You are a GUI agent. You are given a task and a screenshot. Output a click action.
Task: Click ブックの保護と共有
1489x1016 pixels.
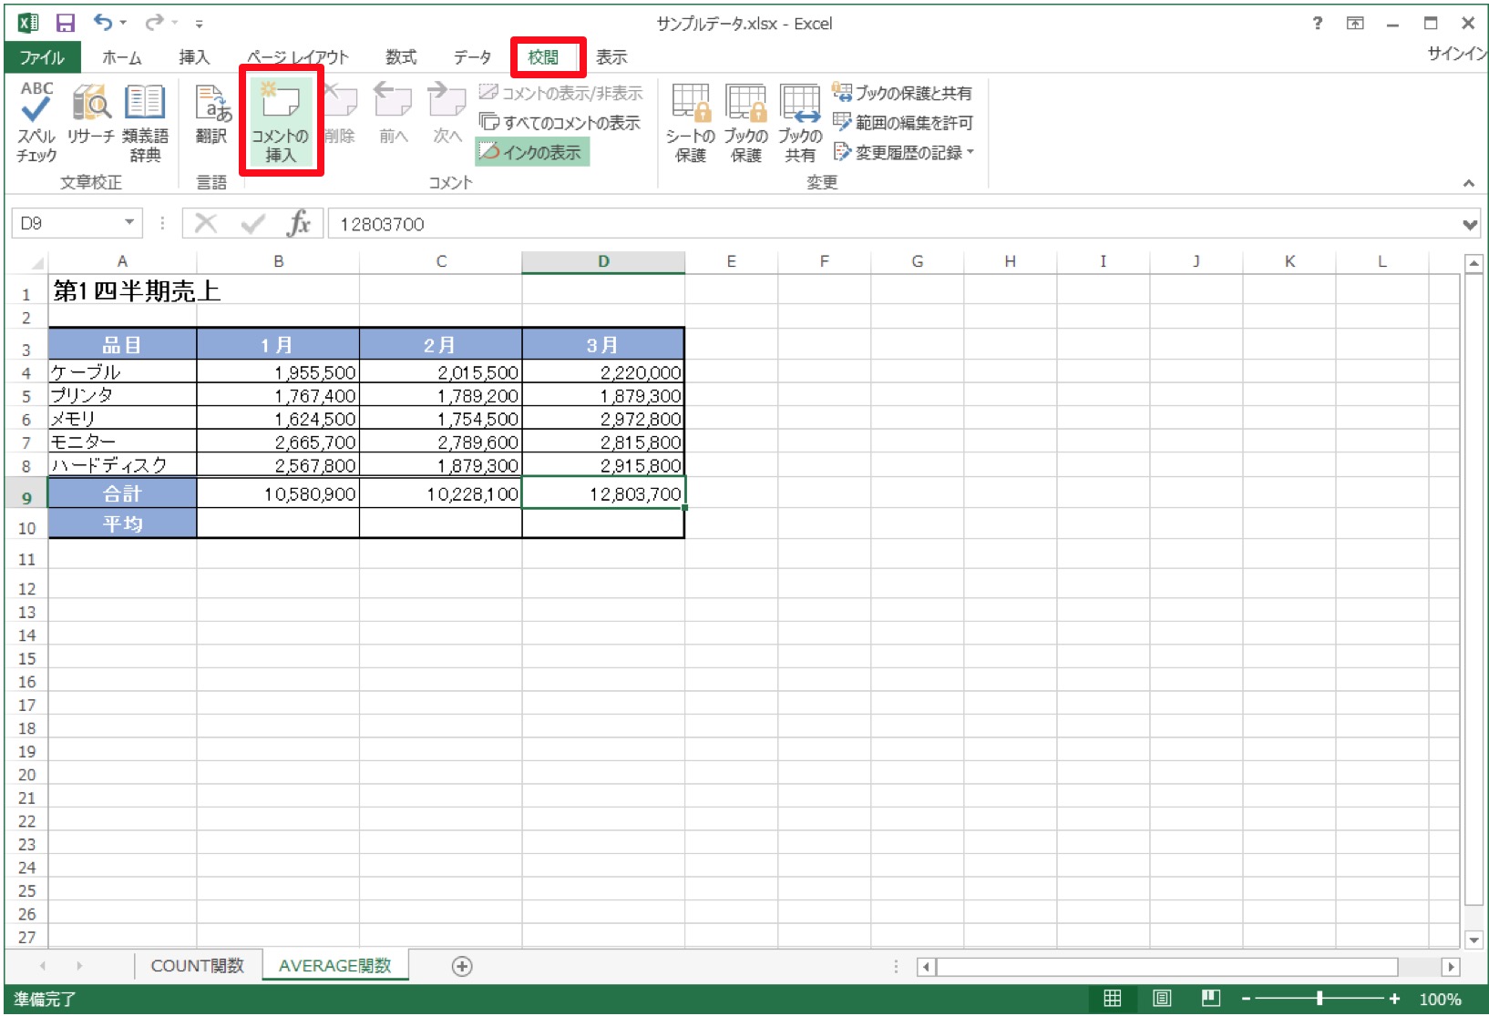pos(902,93)
